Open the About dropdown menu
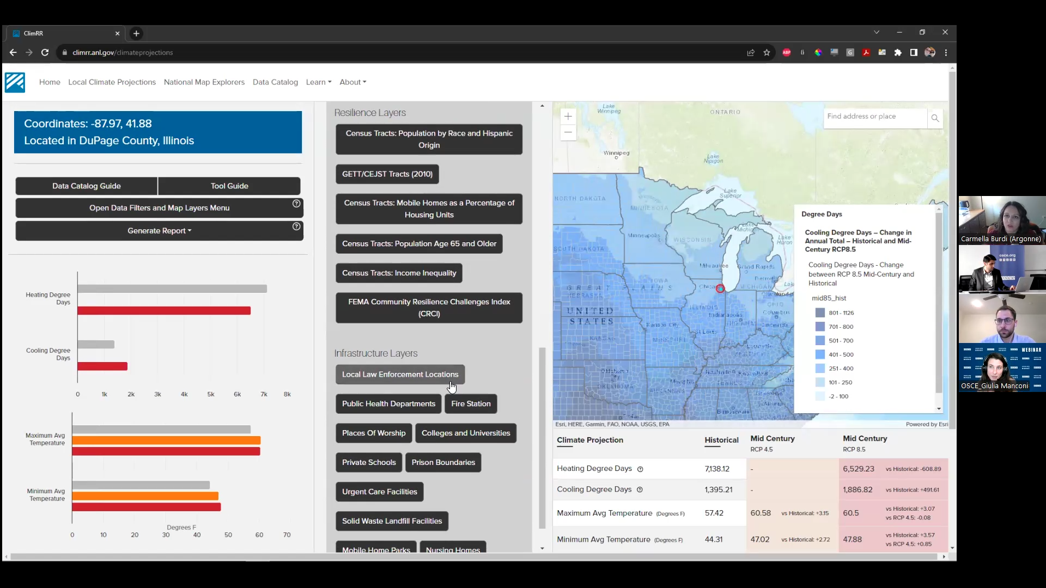 point(352,82)
